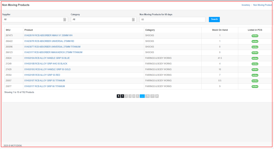
Task: Click the pagination ellipsis button
Action: [142, 96]
